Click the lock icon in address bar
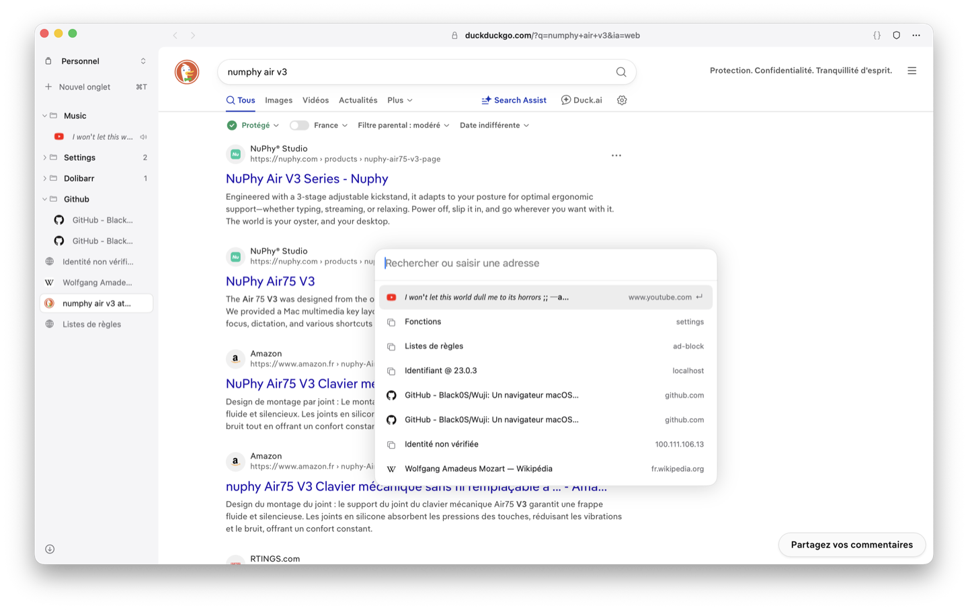 (454, 36)
